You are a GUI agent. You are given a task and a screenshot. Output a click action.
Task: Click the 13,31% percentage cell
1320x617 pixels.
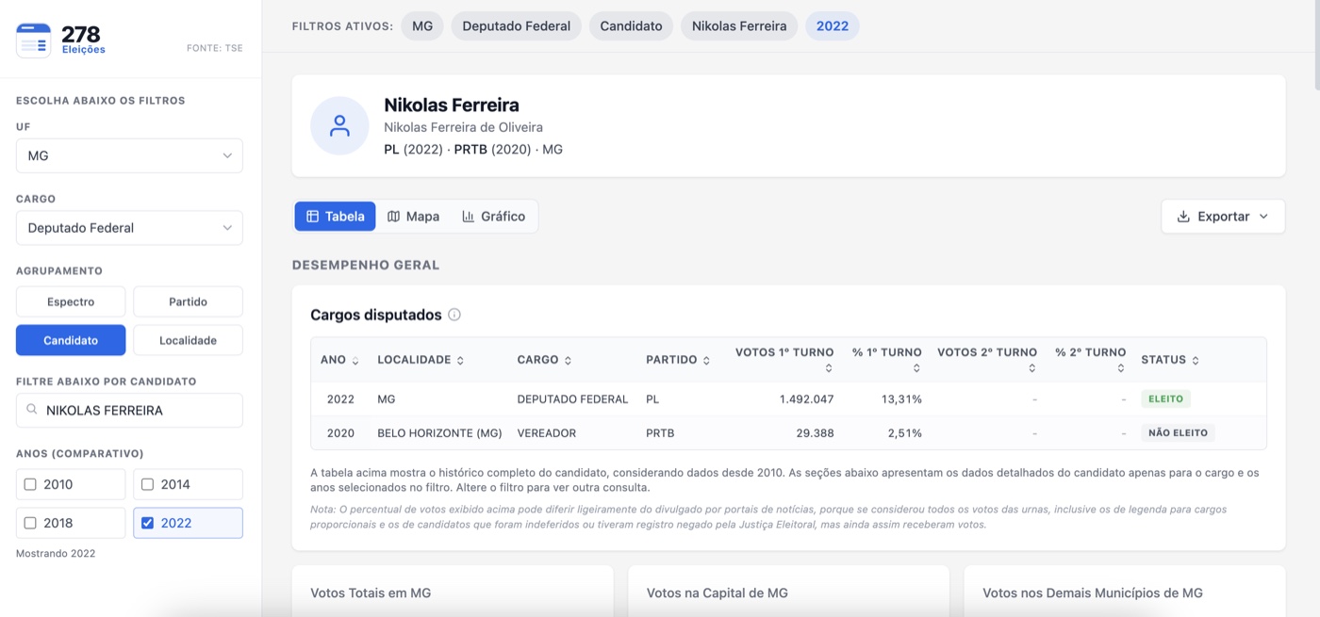tap(901, 398)
